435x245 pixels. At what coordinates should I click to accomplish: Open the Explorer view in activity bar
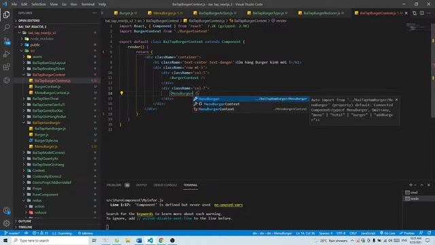[6, 14]
